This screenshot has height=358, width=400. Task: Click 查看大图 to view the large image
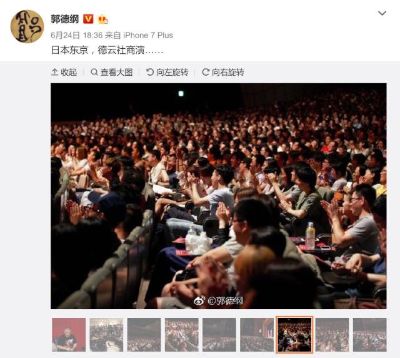coord(112,73)
